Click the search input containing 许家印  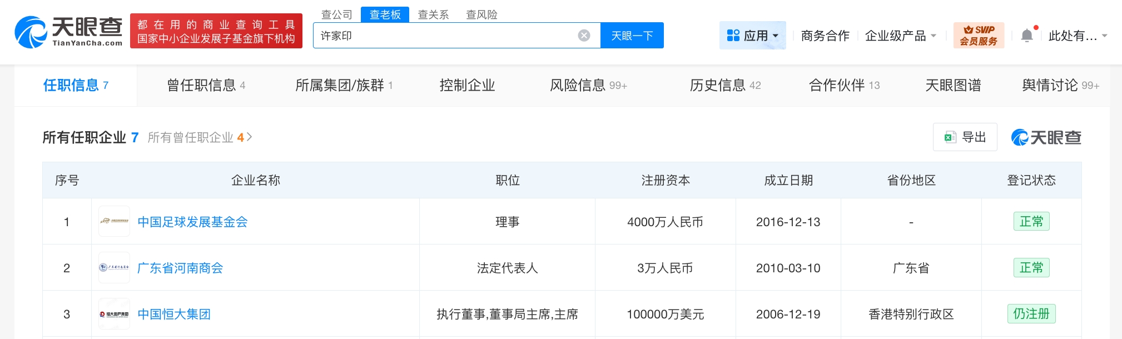tap(445, 36)
